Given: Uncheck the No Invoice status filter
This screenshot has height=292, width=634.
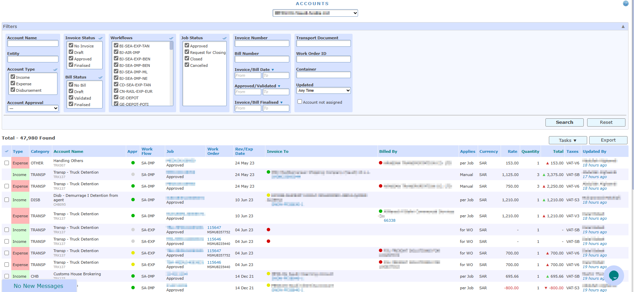Looking at the screenshot, I should pyautogui.click(x=71, y=45).
